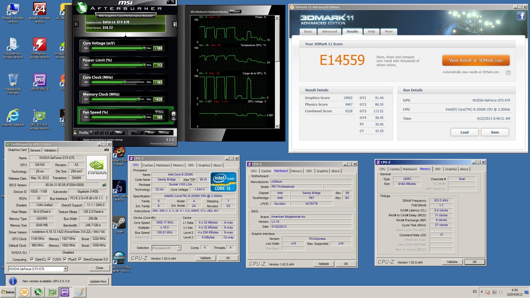Toggle the CUDA checkbox in GPU-Z
Viewport: 530px width, 298px height.
[49, 259]
